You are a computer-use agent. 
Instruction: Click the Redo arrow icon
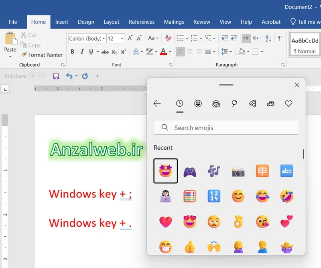coord(85,76)
